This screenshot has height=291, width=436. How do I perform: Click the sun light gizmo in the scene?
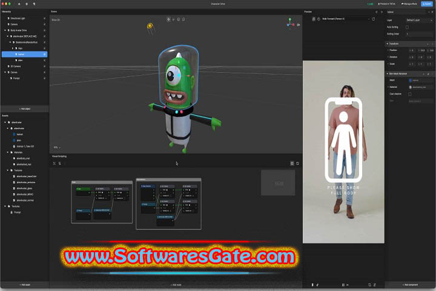pos(150,26)
